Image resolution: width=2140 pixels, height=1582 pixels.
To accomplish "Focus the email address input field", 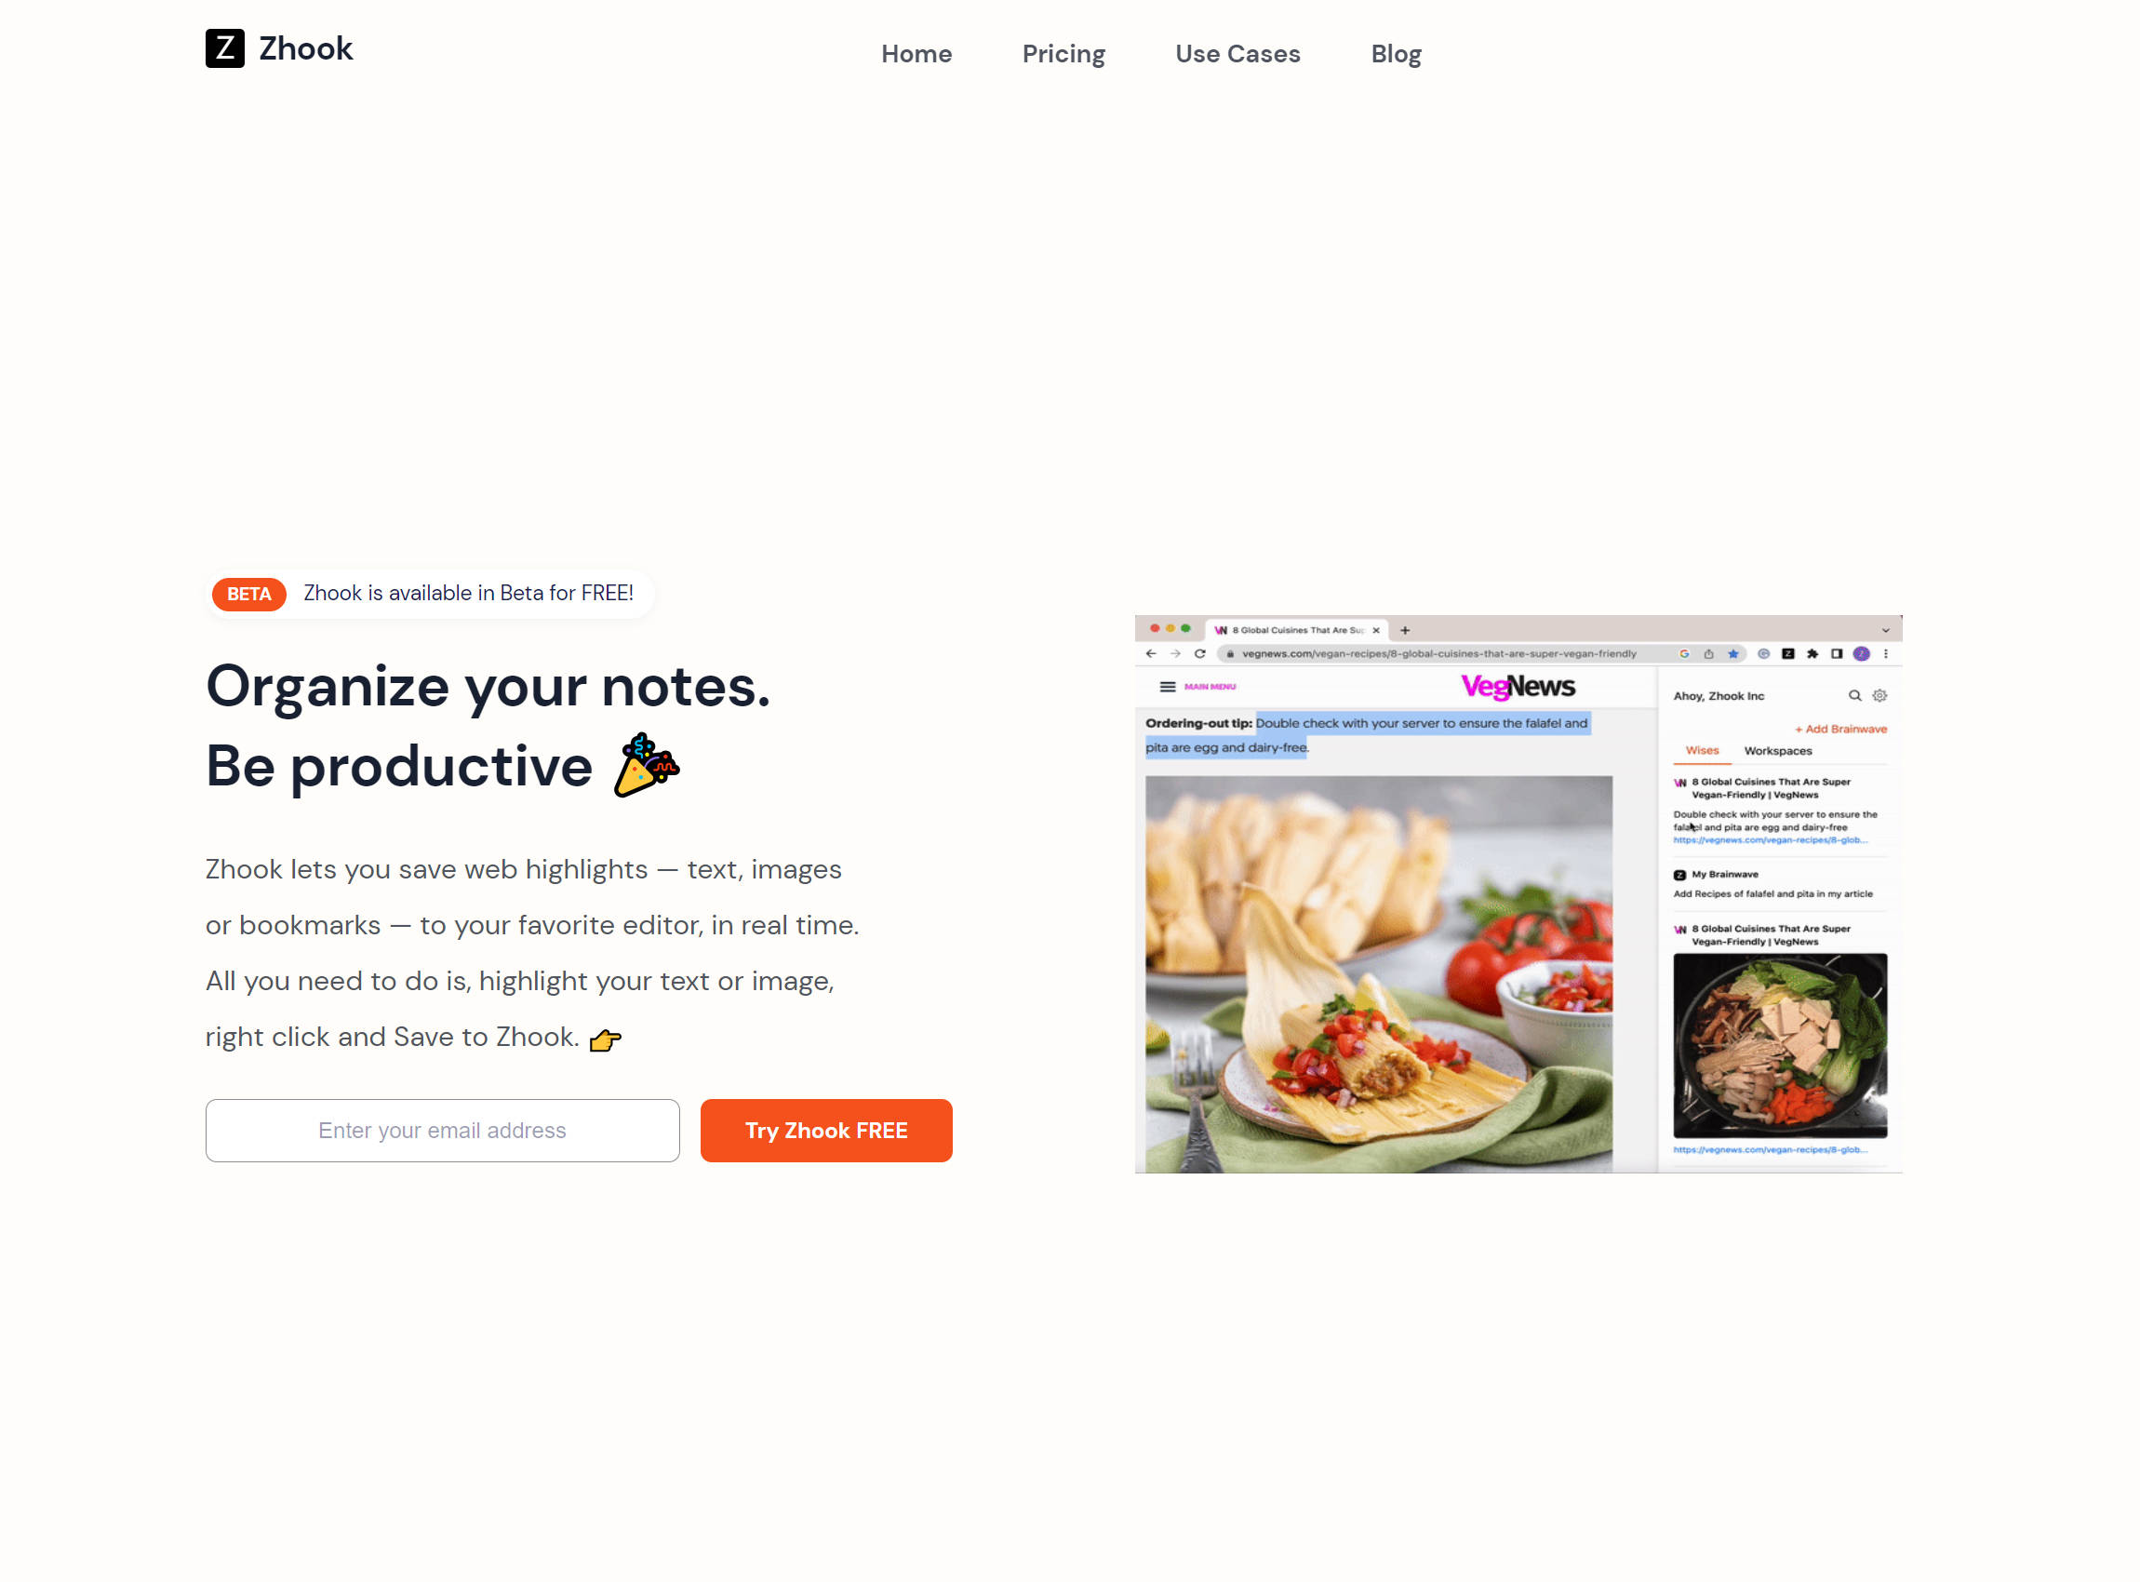I will click(441, 1131).
